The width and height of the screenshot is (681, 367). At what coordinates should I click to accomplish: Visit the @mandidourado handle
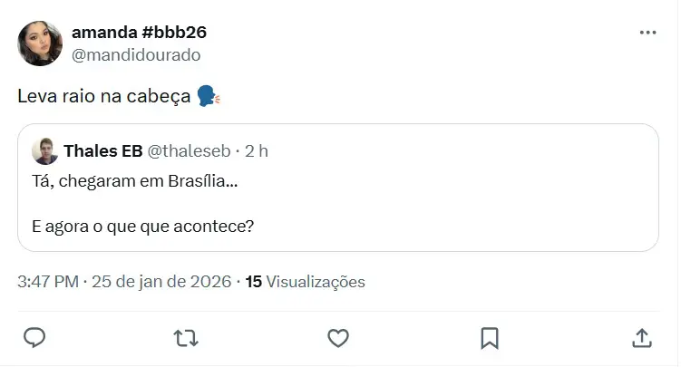[136, 54]
